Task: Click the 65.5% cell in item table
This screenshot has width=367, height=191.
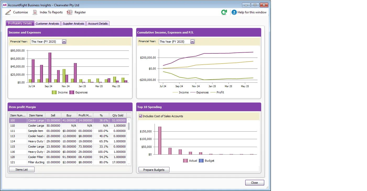Action: coord(101,141)
